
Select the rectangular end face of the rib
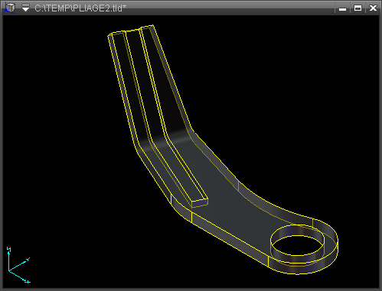(x=200, y=202)
